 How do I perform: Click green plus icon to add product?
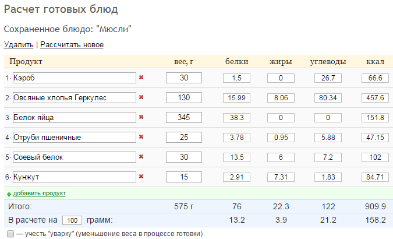click(9, 194)
